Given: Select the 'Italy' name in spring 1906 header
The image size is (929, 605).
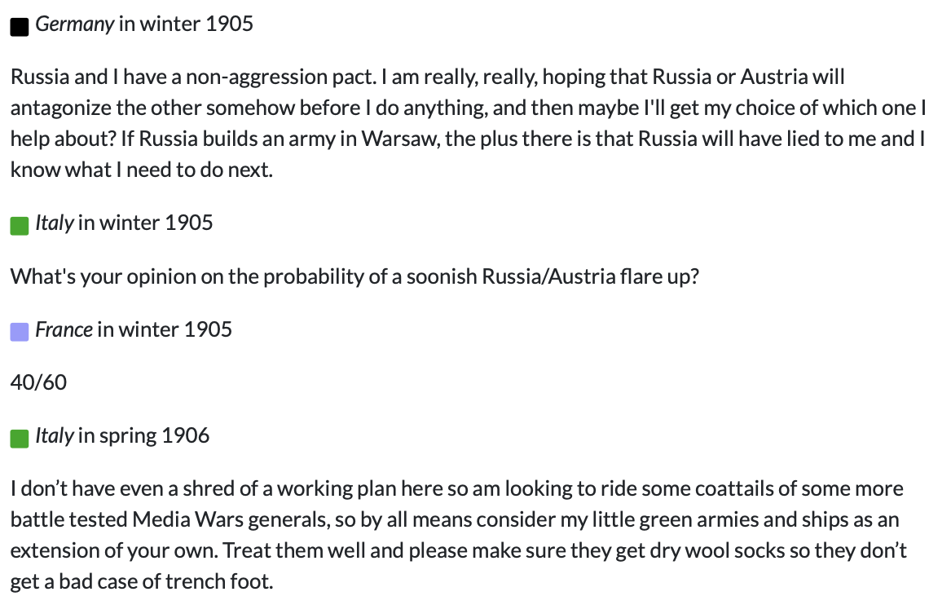Looking at the screenshot, I should pyautogui.click(x=55, y=435).
